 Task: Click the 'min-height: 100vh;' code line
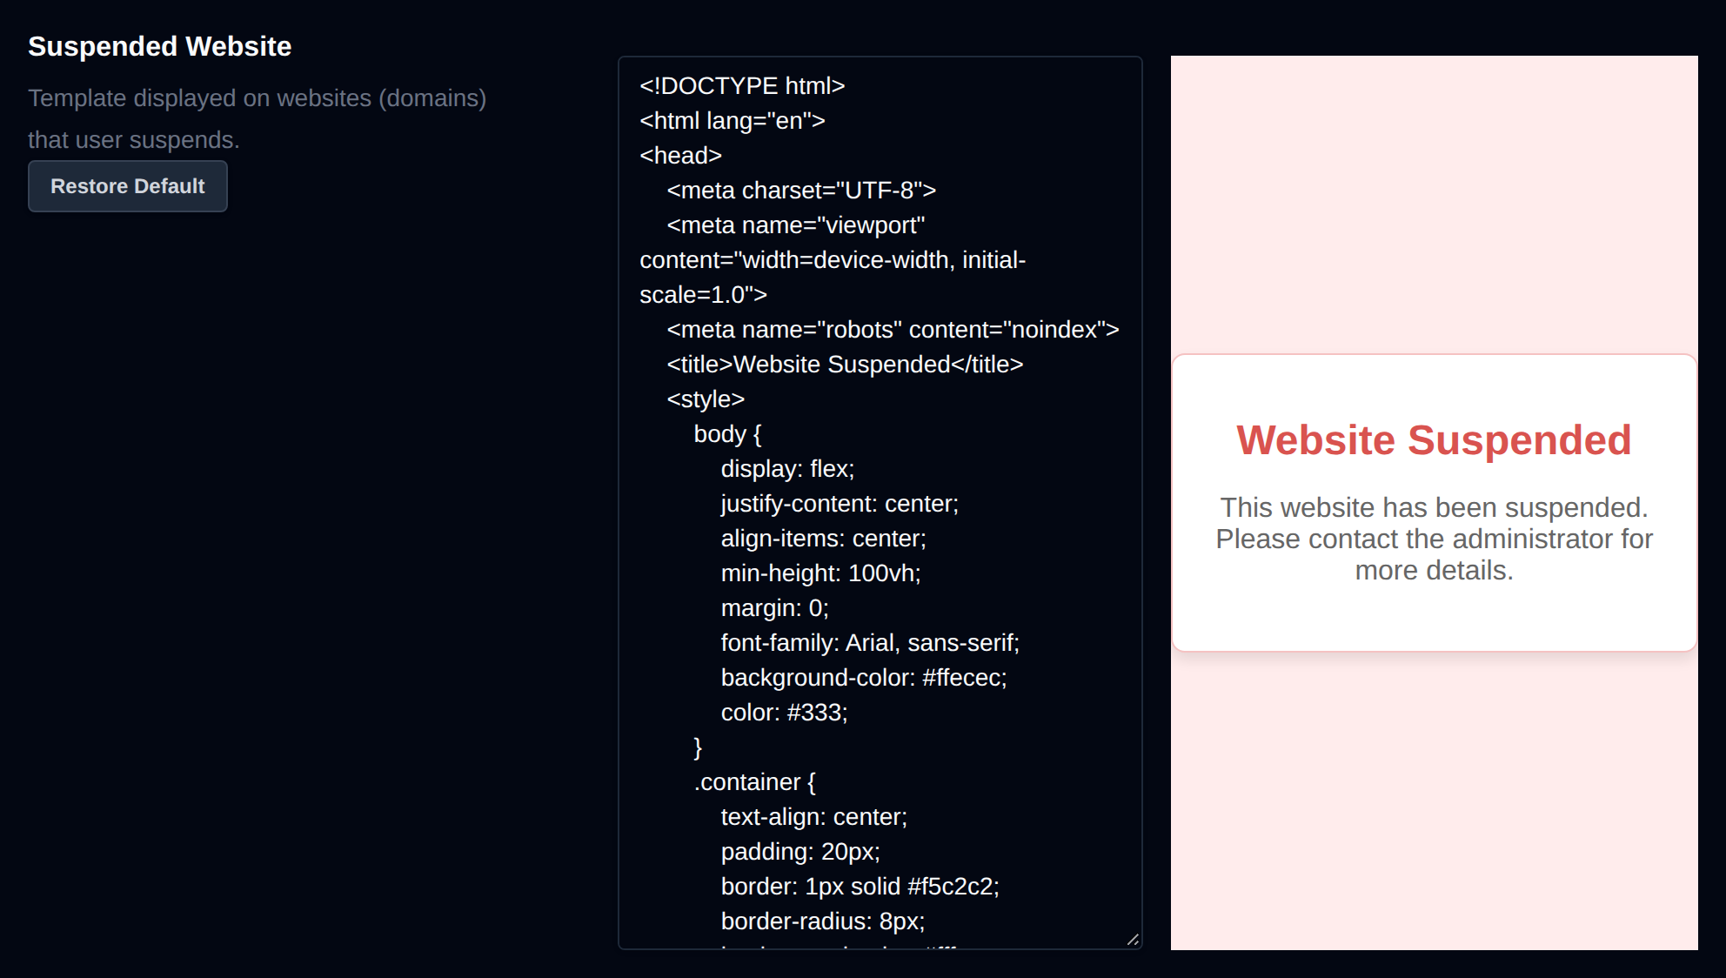pyautogui.click(x=820, y=573)
